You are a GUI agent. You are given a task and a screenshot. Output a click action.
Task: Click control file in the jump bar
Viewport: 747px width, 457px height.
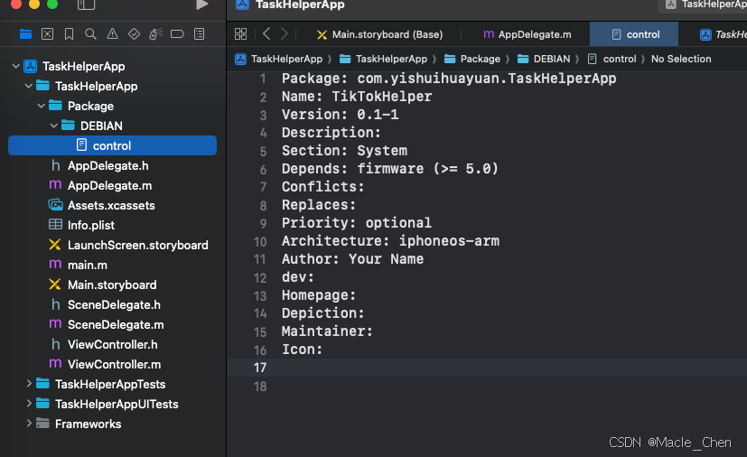click(612, 59)
